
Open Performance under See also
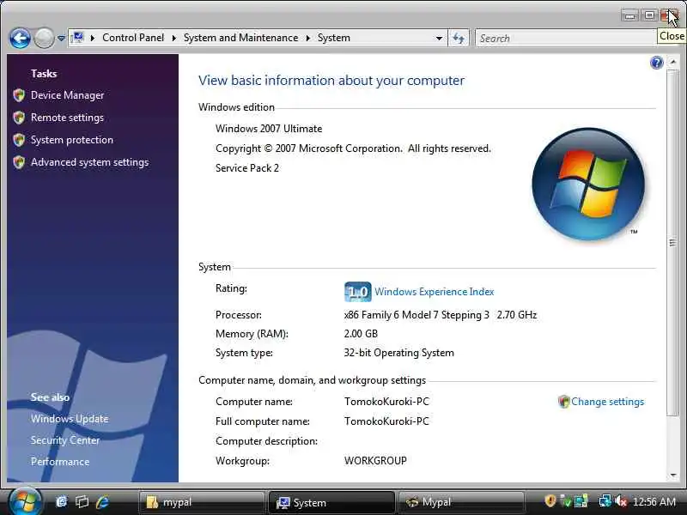[x=60, y=462]
